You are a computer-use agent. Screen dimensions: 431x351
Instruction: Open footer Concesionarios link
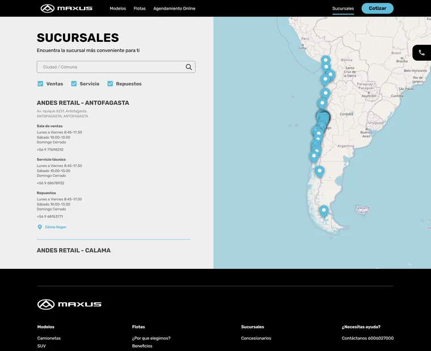point(256,338)
